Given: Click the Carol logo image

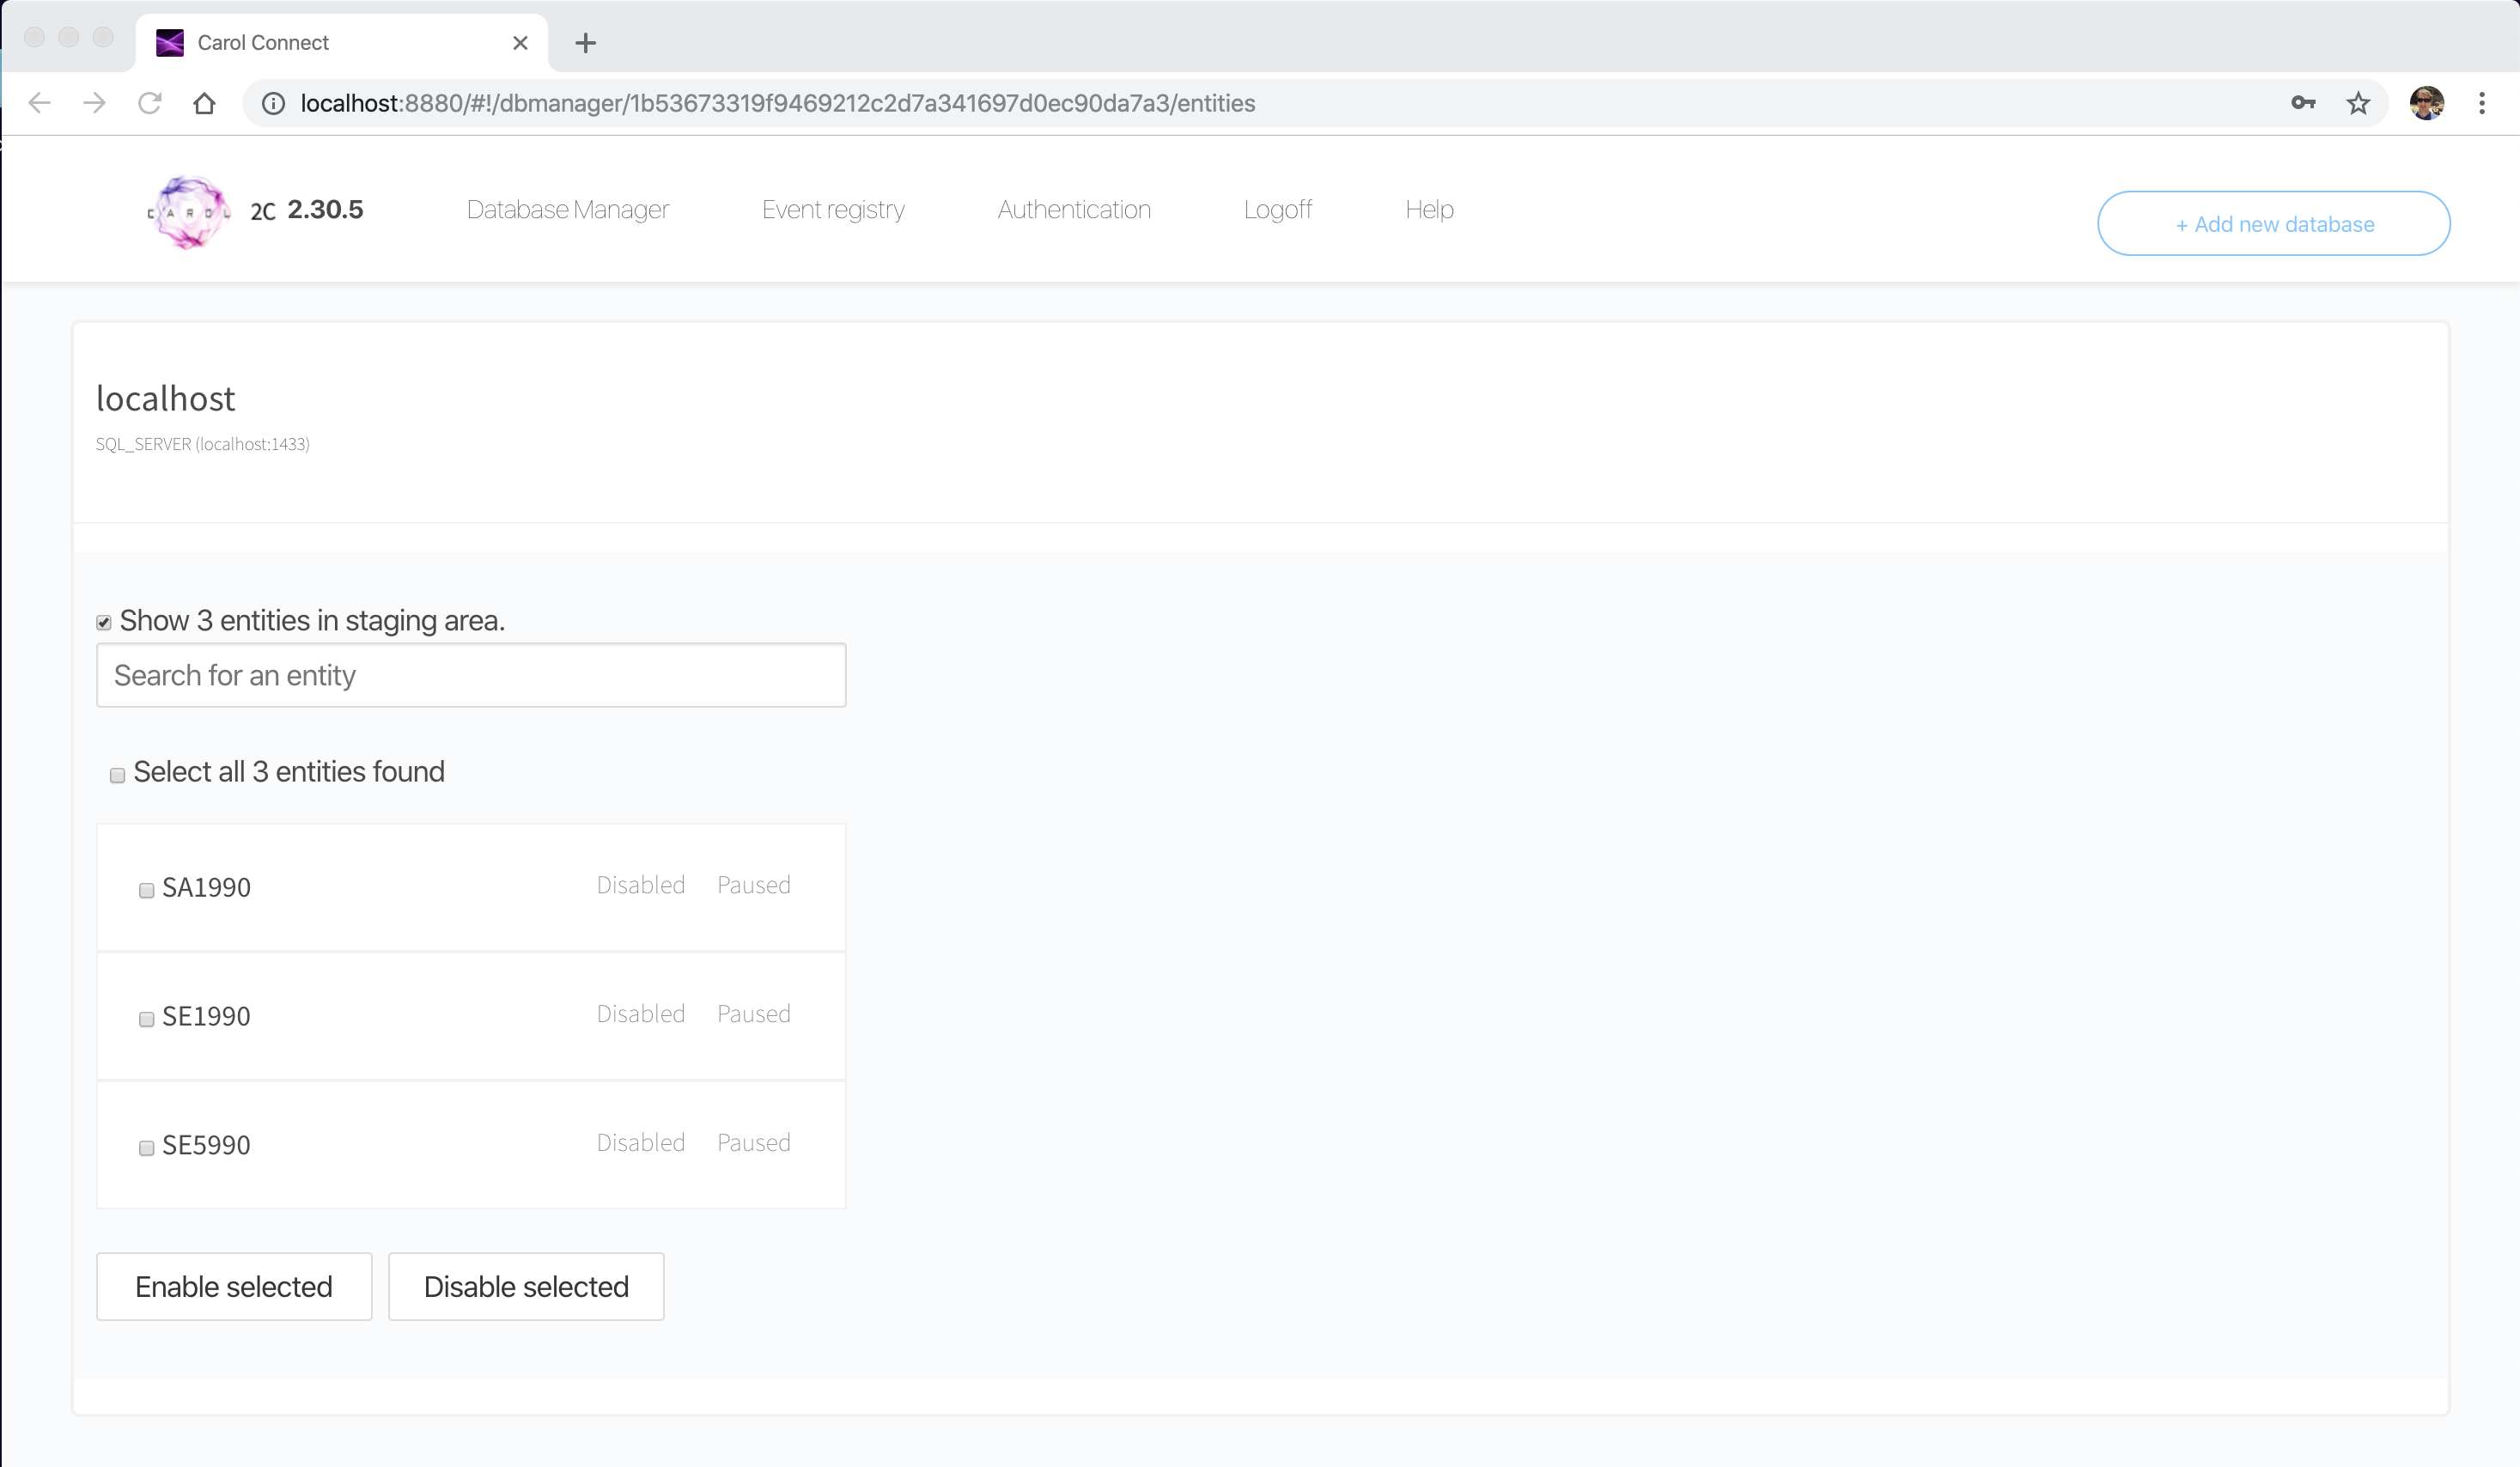Looking at the screenshot, I should click(188, 211).
